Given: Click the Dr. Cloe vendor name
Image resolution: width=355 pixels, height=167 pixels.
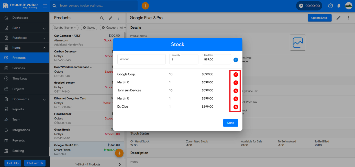Looking at the screenshot, I should coord(123,106).
